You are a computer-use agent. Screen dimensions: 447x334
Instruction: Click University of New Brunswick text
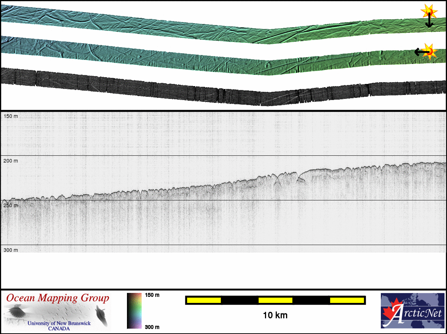click(59, 323)
